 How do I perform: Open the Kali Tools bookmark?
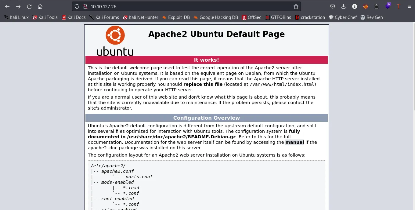45,17
